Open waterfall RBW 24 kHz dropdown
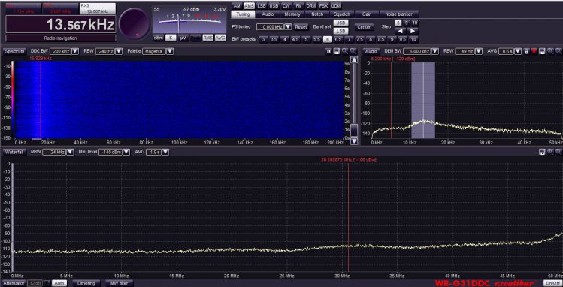This screenshot has width=563, height=287. pos(70,152)
